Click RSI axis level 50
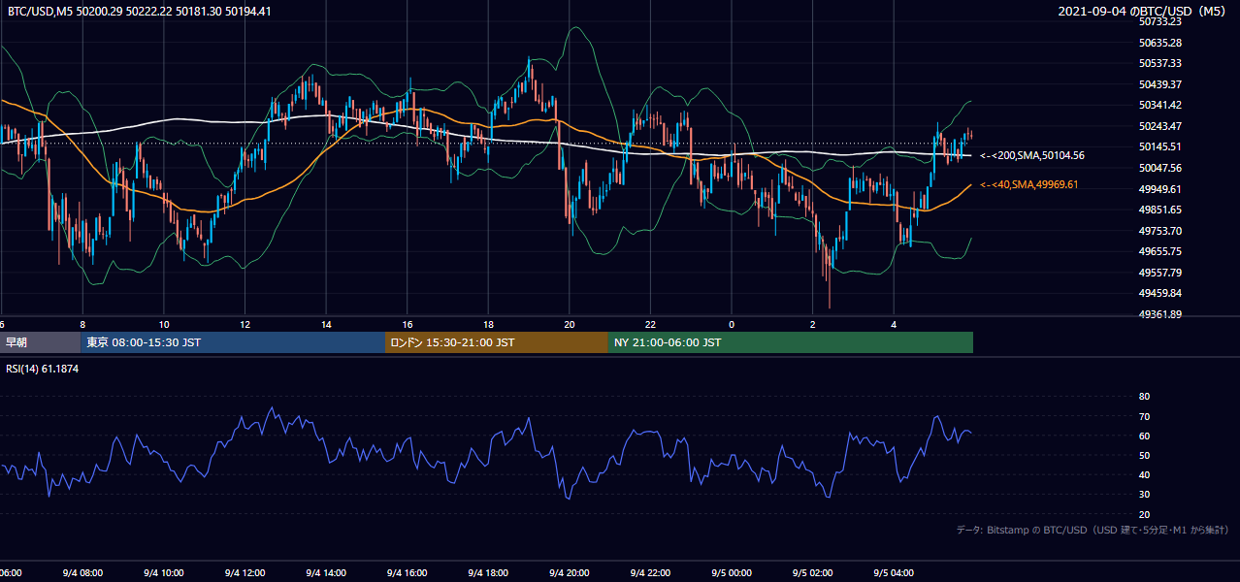 click(1144, 456)
